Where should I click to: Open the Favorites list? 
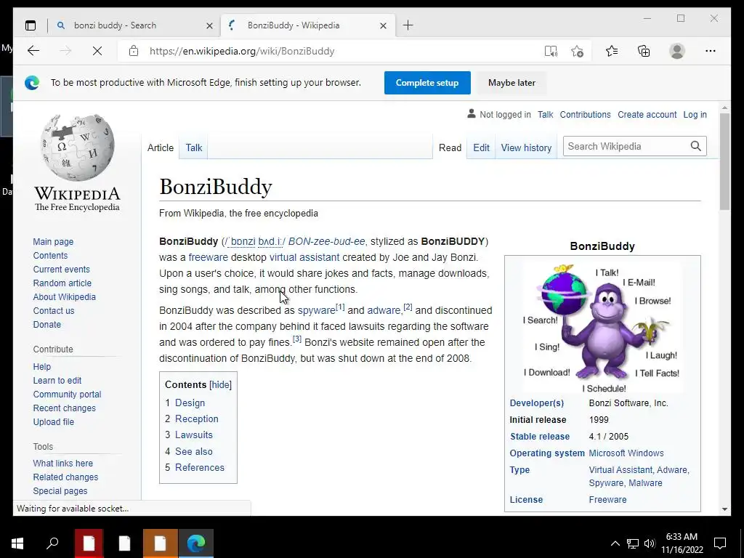(612, 51)
